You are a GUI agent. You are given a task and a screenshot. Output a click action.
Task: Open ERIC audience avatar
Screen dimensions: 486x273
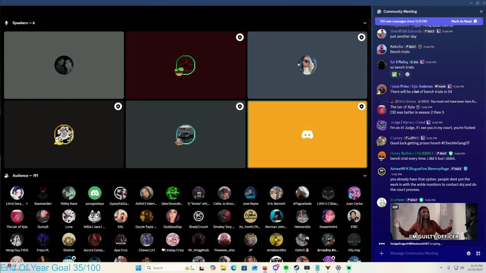click(x=354, y=216)
